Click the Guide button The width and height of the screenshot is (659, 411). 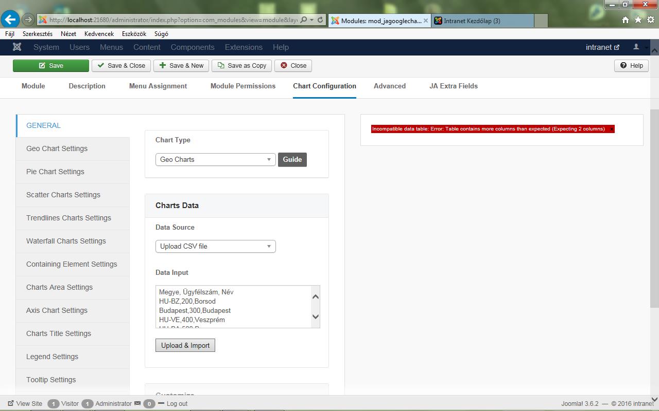click(292, 159)
